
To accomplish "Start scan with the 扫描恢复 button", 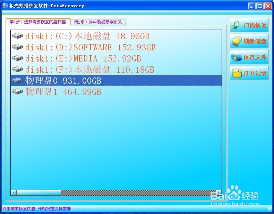I will (x=249, y=25).
